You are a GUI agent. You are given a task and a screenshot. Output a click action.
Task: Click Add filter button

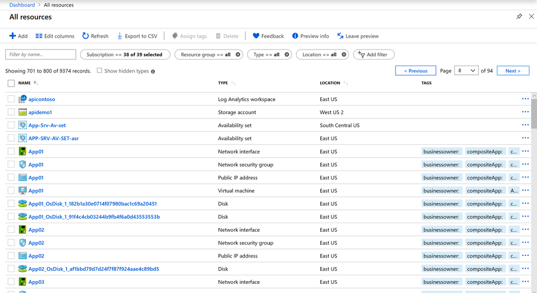pos(373,54)
